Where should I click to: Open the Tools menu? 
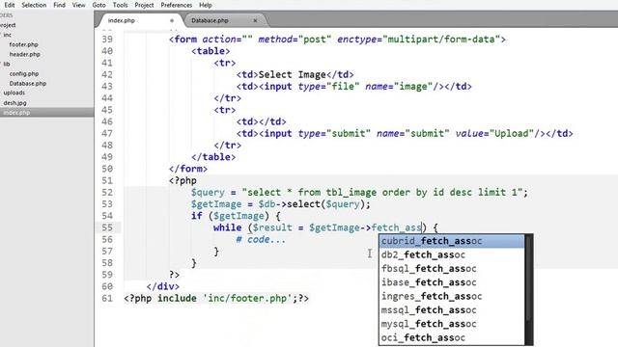pyautogui.click(x=120, y=5)
